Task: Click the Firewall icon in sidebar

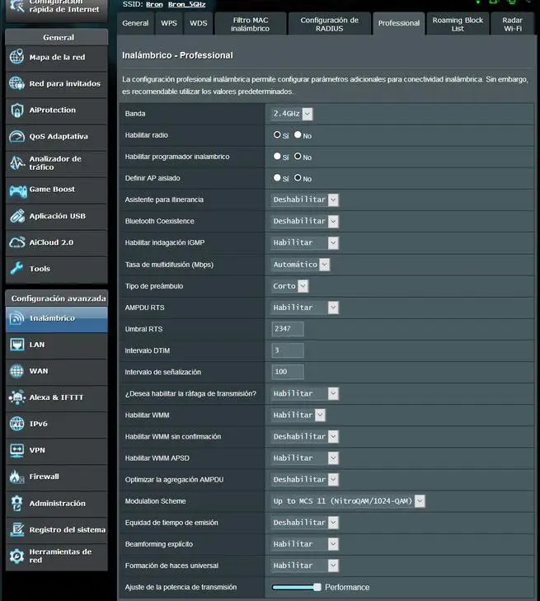Action: (17, 477)
